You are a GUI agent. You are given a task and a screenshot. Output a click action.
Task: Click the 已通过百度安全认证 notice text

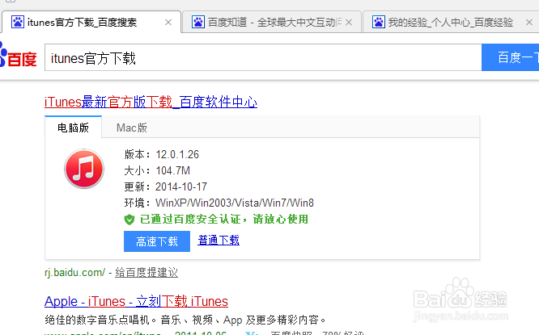point(224,219)
